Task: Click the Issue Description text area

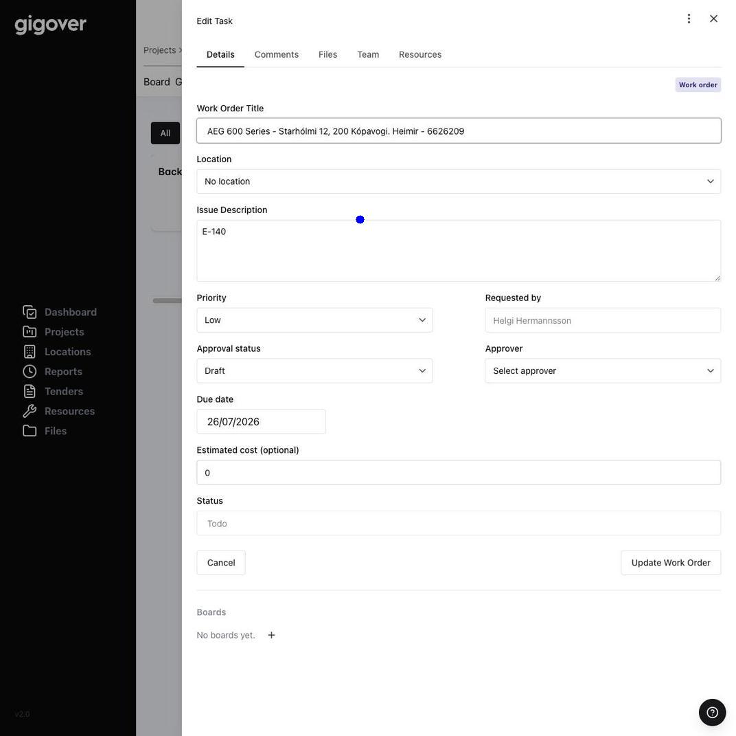Action: (459, 251)
